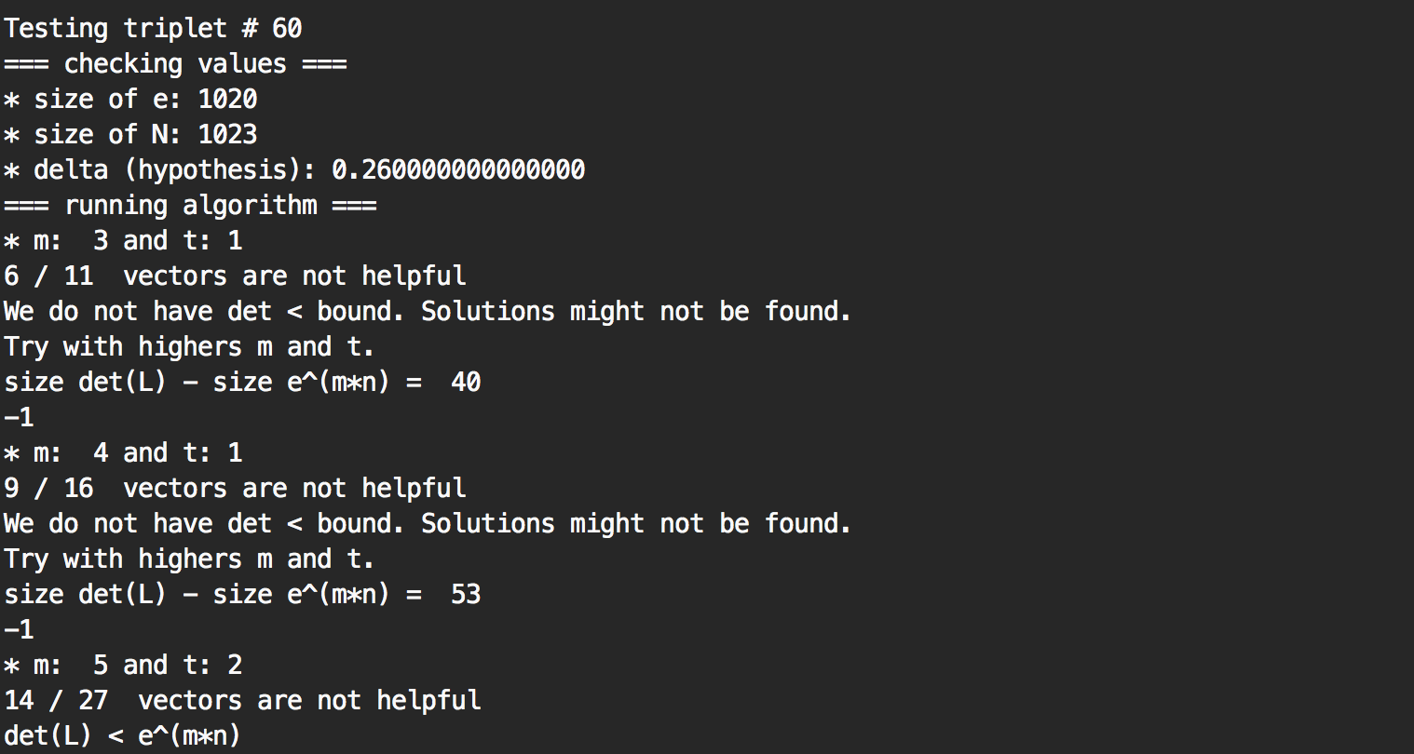Click the first "Try with highers m and t" line
Image resolution: width=1414 pixels, height=754 pixels.
coord(189,346)
